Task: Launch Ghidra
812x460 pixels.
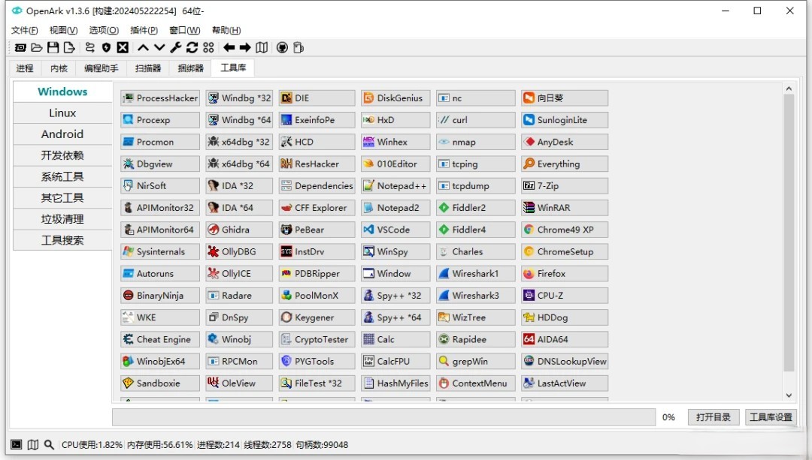Action: point(239,230)
